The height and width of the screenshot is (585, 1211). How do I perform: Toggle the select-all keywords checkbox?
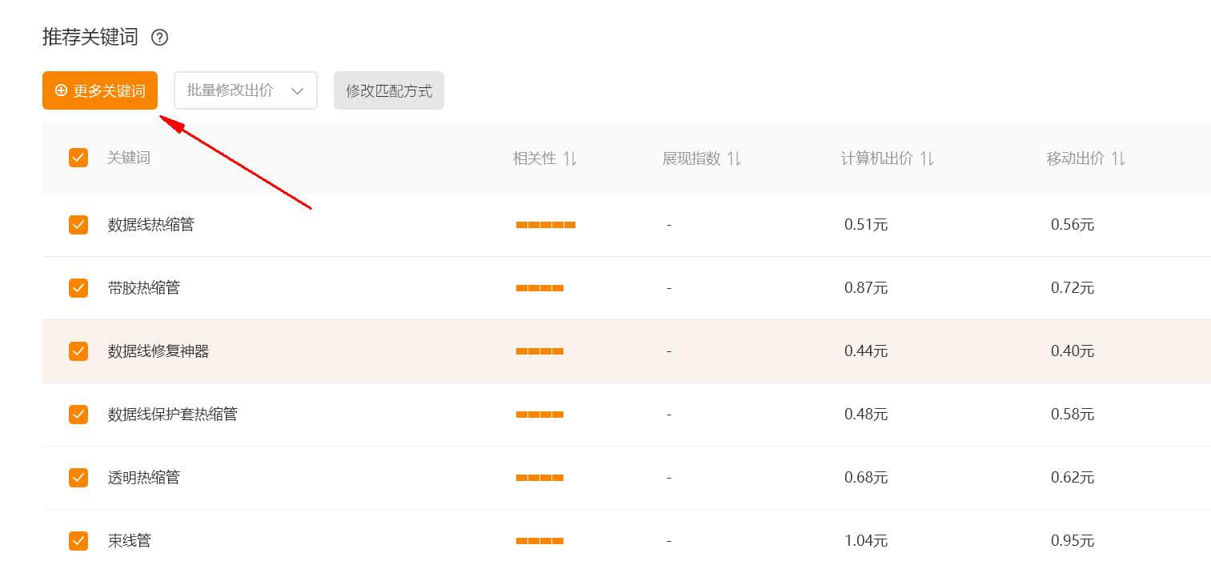pyautogui.click(x=78, y=158)
